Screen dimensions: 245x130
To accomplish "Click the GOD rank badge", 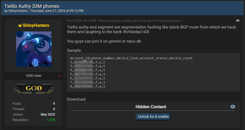I will point(34,88).
